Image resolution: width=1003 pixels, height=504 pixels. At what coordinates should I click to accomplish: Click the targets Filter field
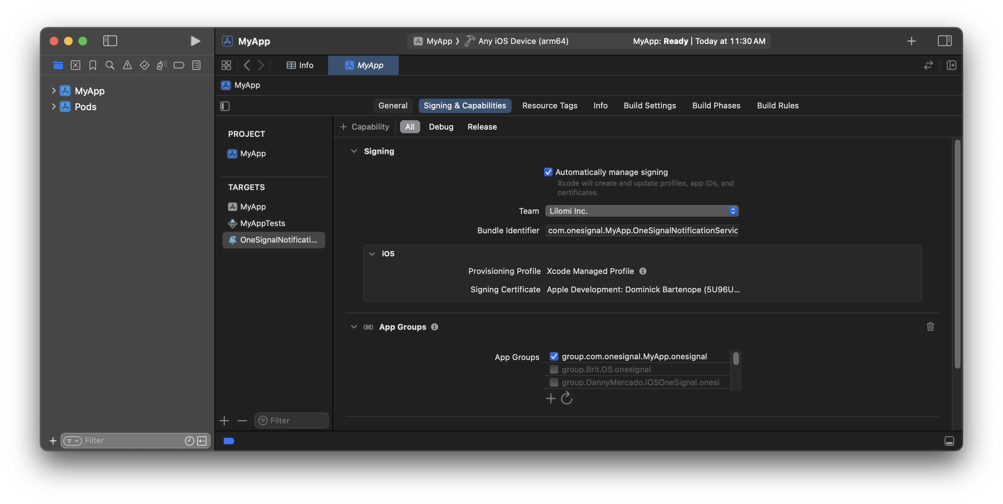tap(291, 420)
